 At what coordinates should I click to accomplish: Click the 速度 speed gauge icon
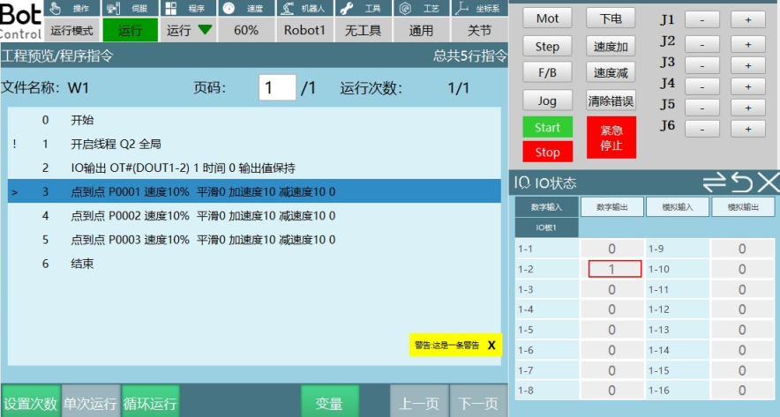[x=229, y=8]
